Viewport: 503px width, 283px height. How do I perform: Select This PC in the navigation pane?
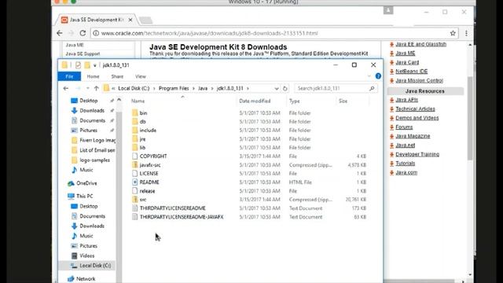click(80, 196)
